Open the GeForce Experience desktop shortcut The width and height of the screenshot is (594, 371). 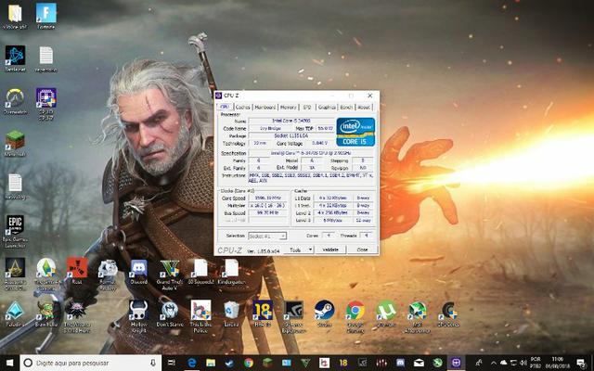tap(293, 316)
